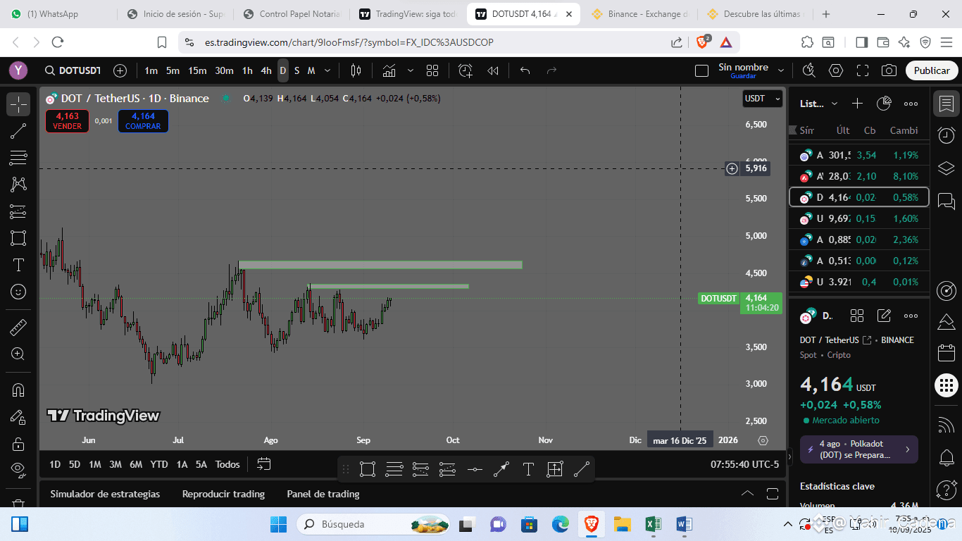Screen dimensions: 962x541
Task: Switch to the Binance browser tab
Action: pyautogui.click(x=639, y=14)
